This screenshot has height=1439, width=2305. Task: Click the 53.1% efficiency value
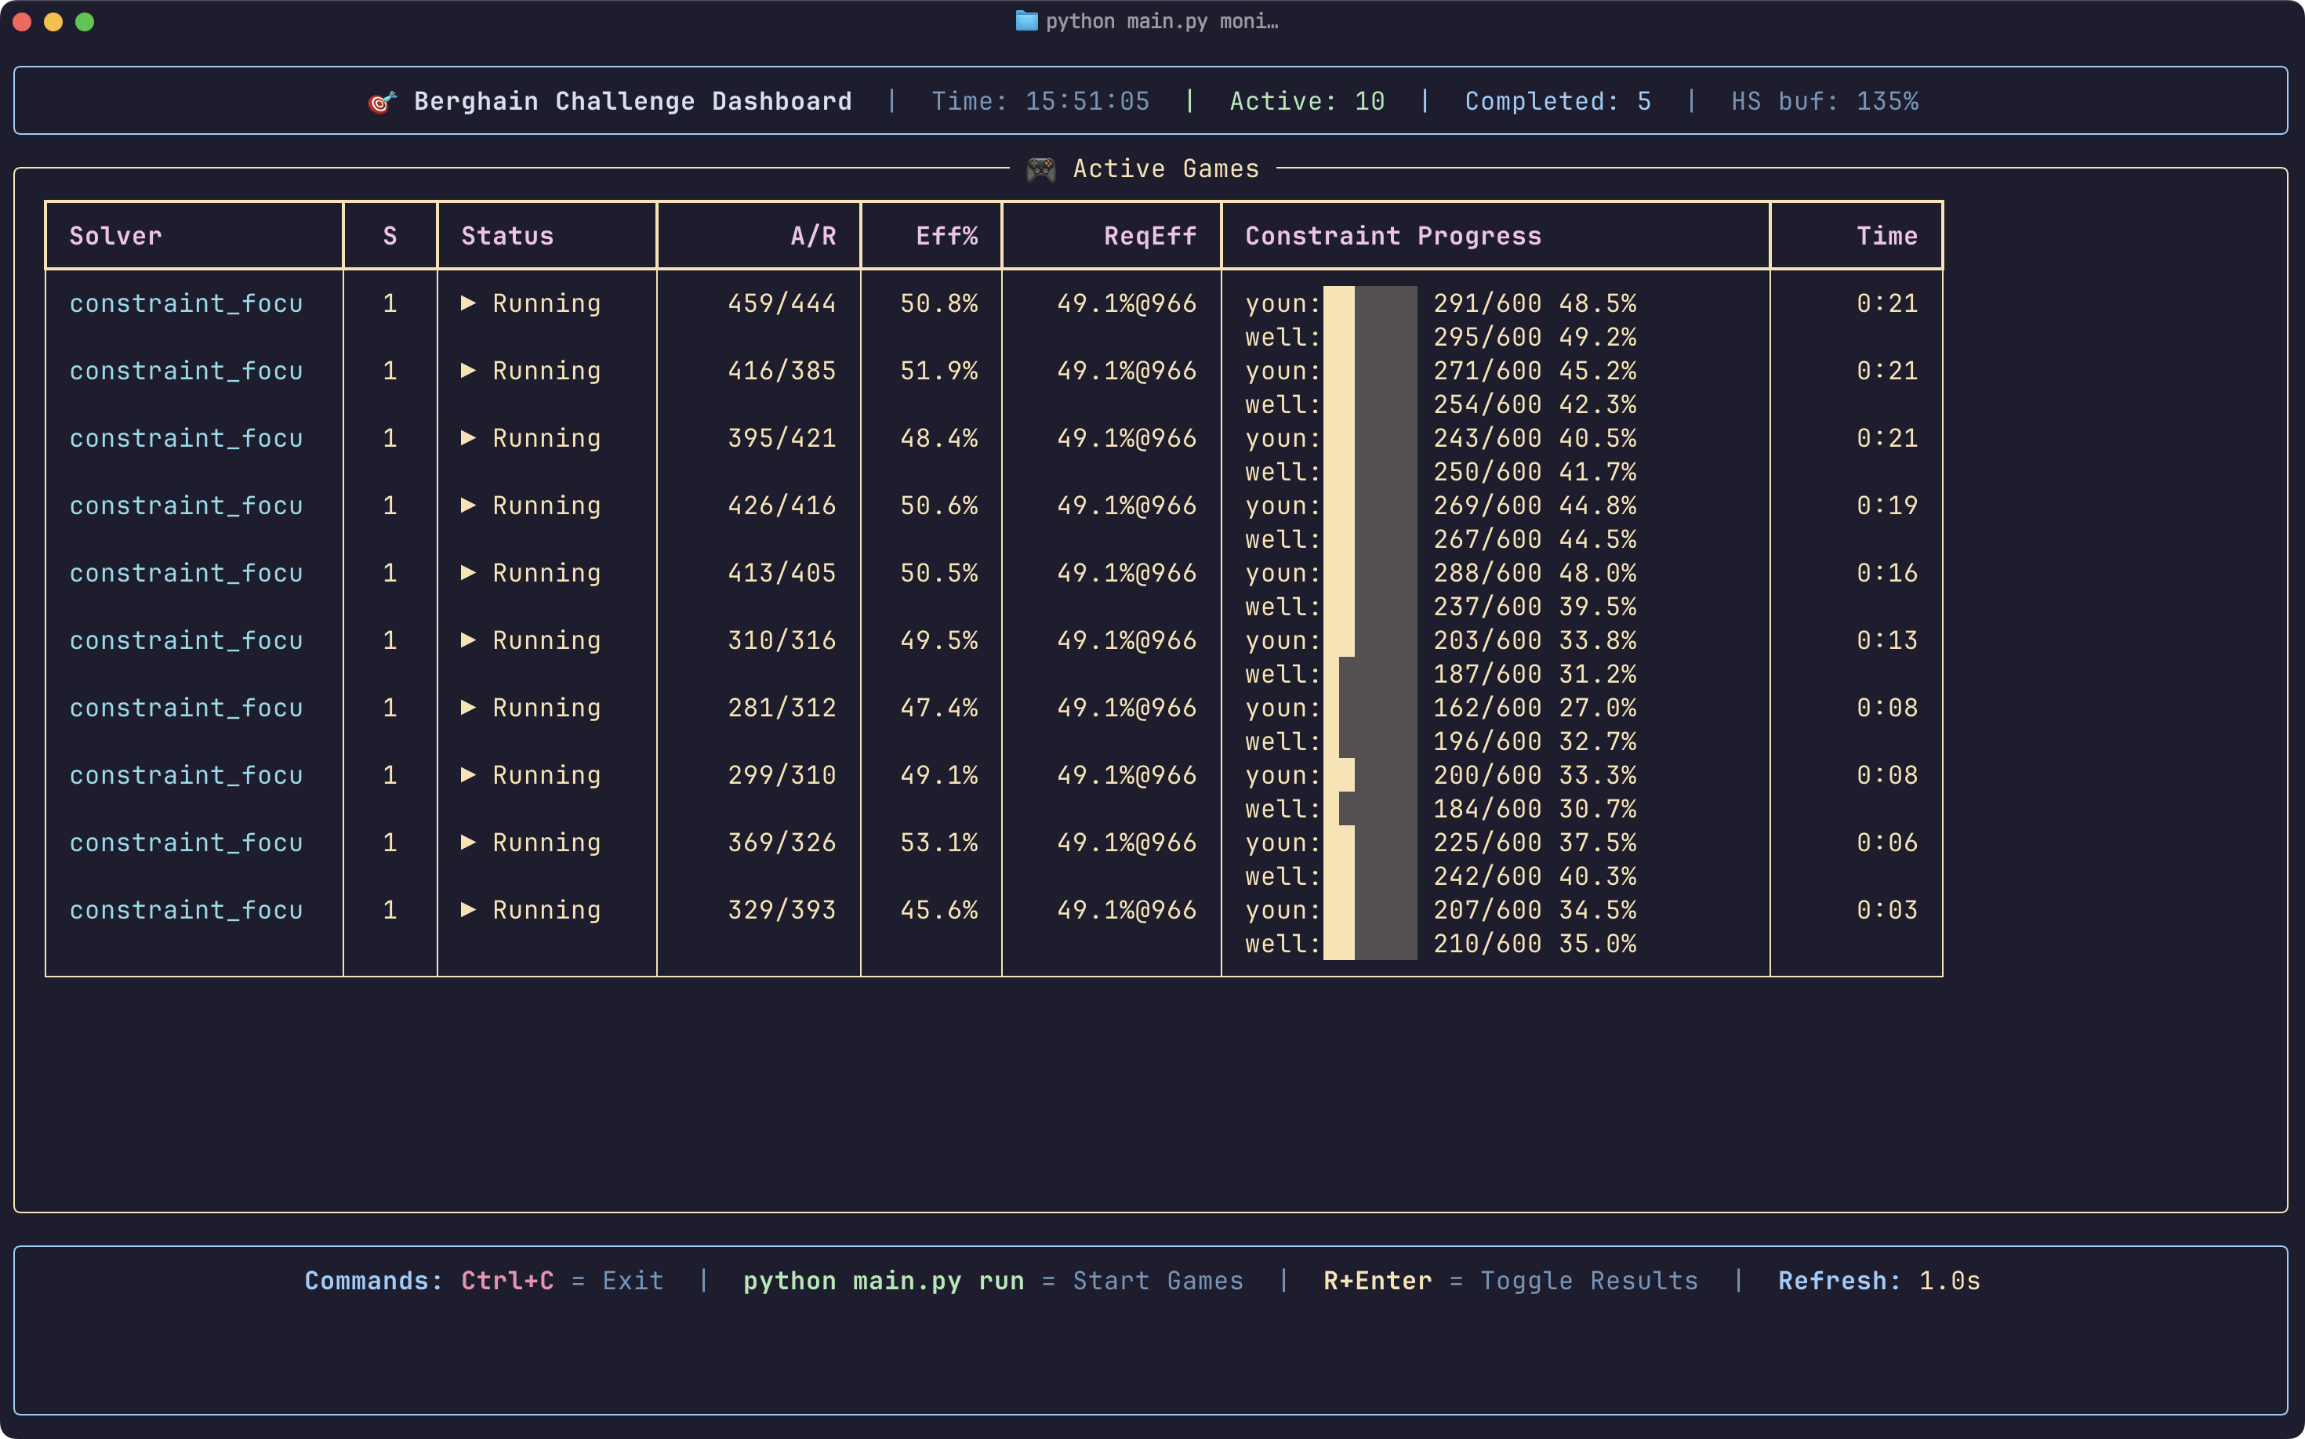(938, 843)
